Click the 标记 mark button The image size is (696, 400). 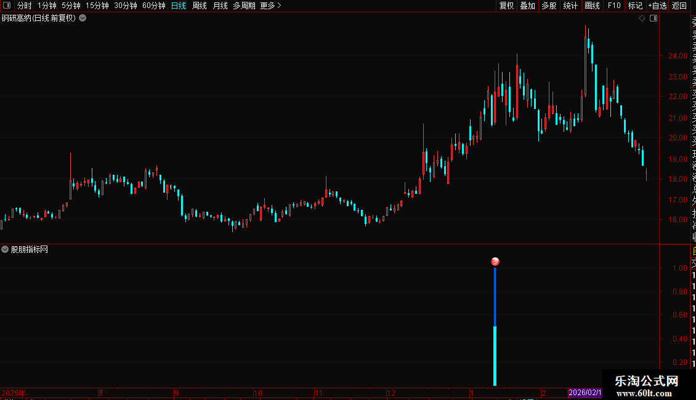(x=635, y=6)
